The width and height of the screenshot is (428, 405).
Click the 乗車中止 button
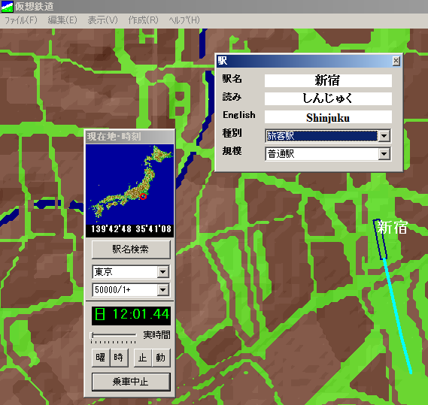pyautogui.click(x=131, y=382)
